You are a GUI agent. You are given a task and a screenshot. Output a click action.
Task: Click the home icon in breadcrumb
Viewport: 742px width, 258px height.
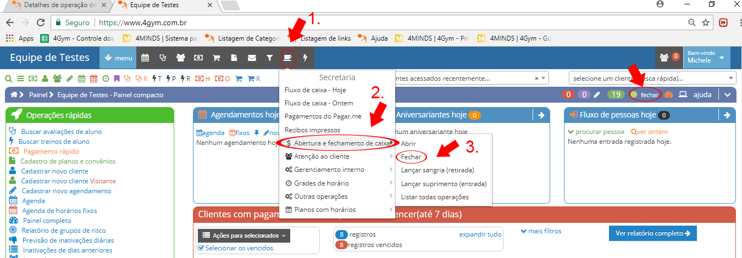(x=14, y=94)
